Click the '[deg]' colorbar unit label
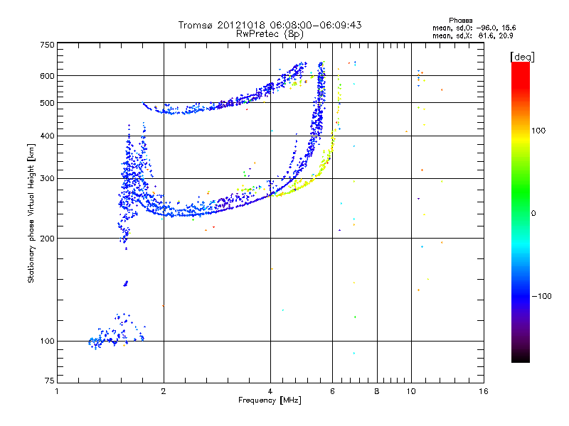The height and width of the screenshot is (426, 569). 522,57
